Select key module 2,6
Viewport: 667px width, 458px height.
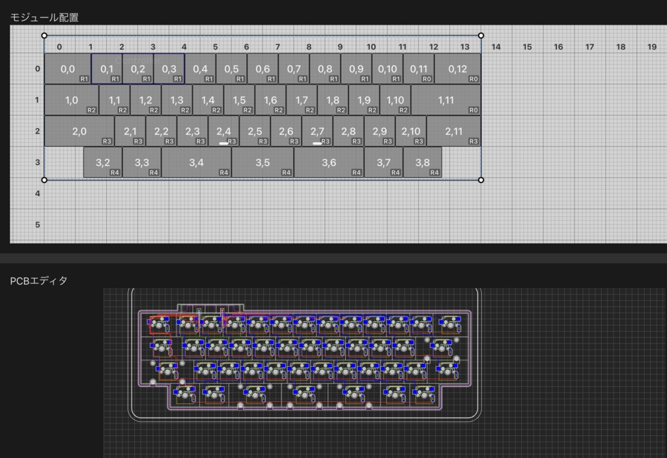point(286,131)
